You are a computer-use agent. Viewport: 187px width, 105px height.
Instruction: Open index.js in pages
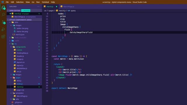[x=20, y=84]
